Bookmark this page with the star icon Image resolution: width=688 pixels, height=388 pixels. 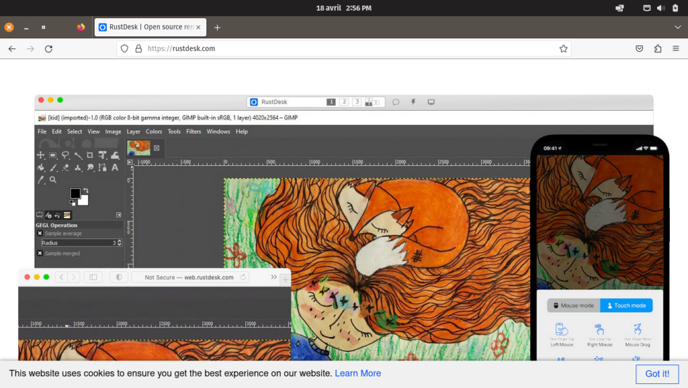click(564, 48)
